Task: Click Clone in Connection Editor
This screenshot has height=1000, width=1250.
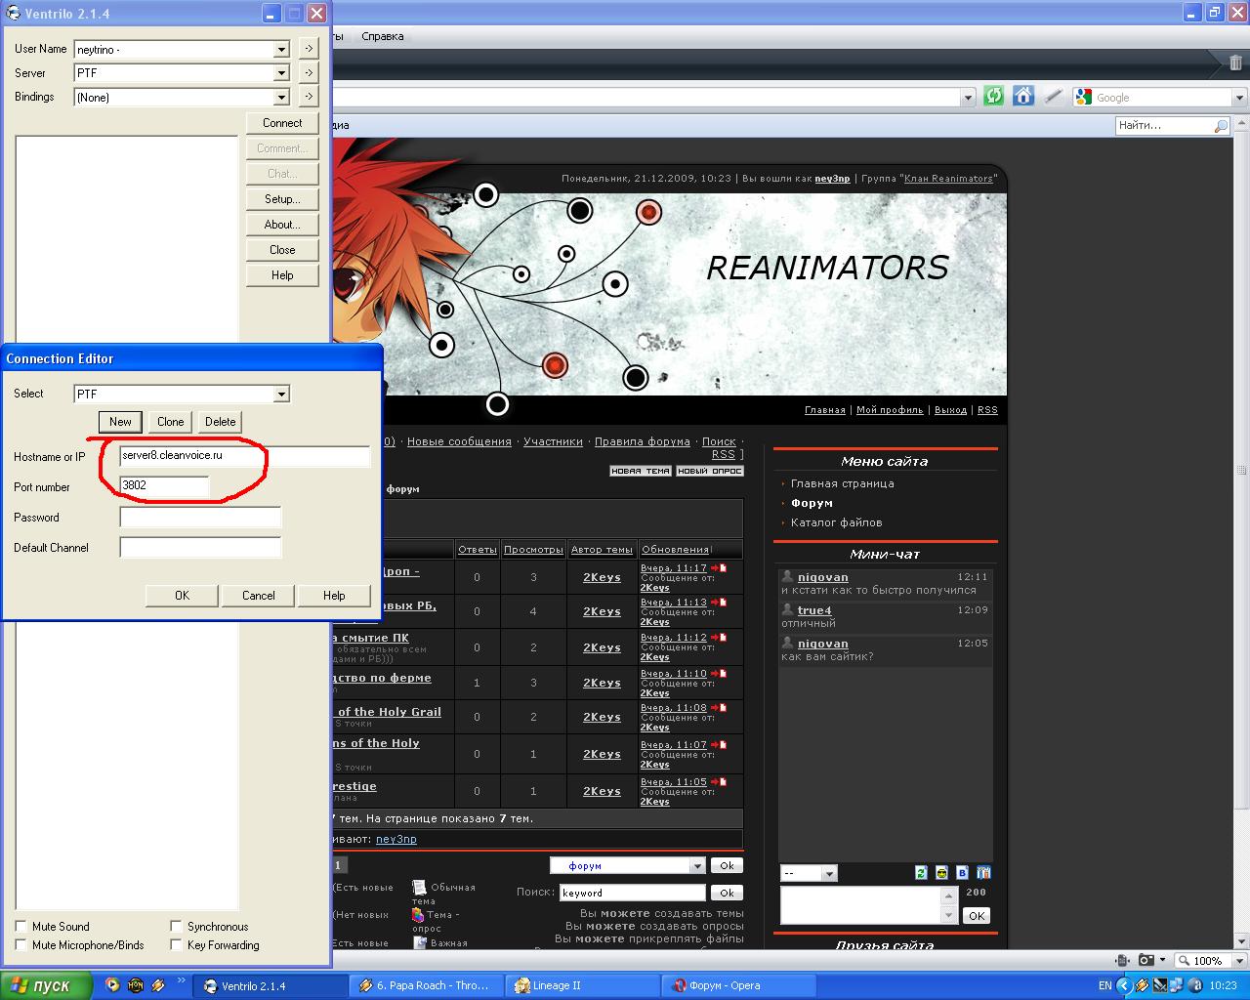Action: [x=170, y=422]
